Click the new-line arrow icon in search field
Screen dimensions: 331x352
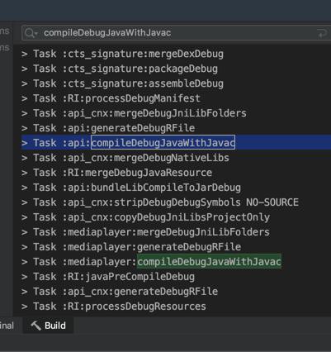pyautogui.click(x=322, y=33)
